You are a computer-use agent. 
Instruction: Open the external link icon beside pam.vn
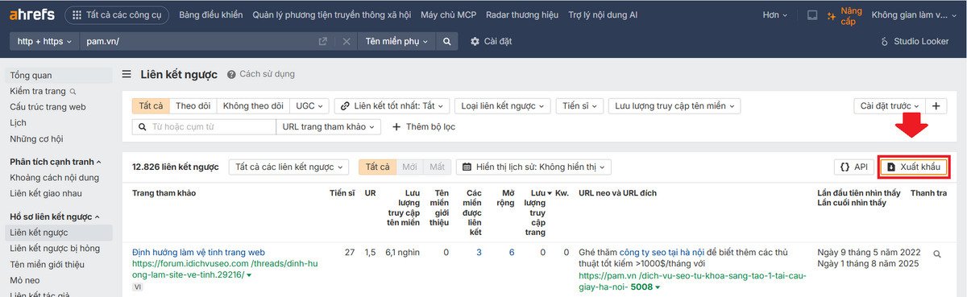coord(323,41)
